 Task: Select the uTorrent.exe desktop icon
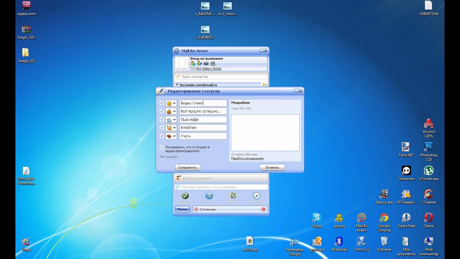[x=429, y=173]
